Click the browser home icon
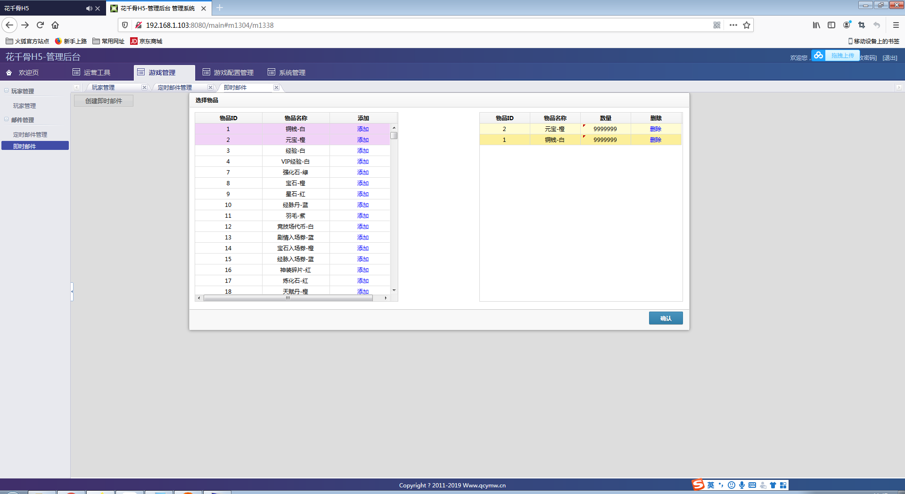The height and width of the screenshot is (494, 905). click(55, 25)
